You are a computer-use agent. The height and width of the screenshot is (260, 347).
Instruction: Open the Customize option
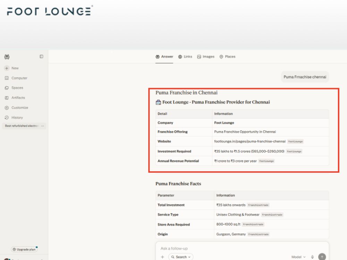point(16,108)
